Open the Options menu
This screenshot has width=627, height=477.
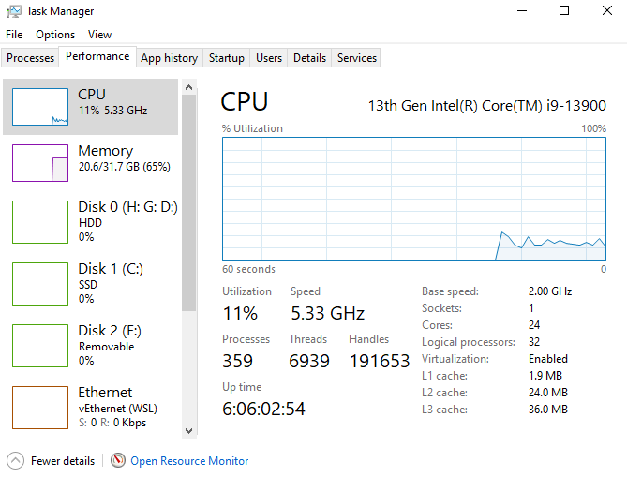point(55,35)
